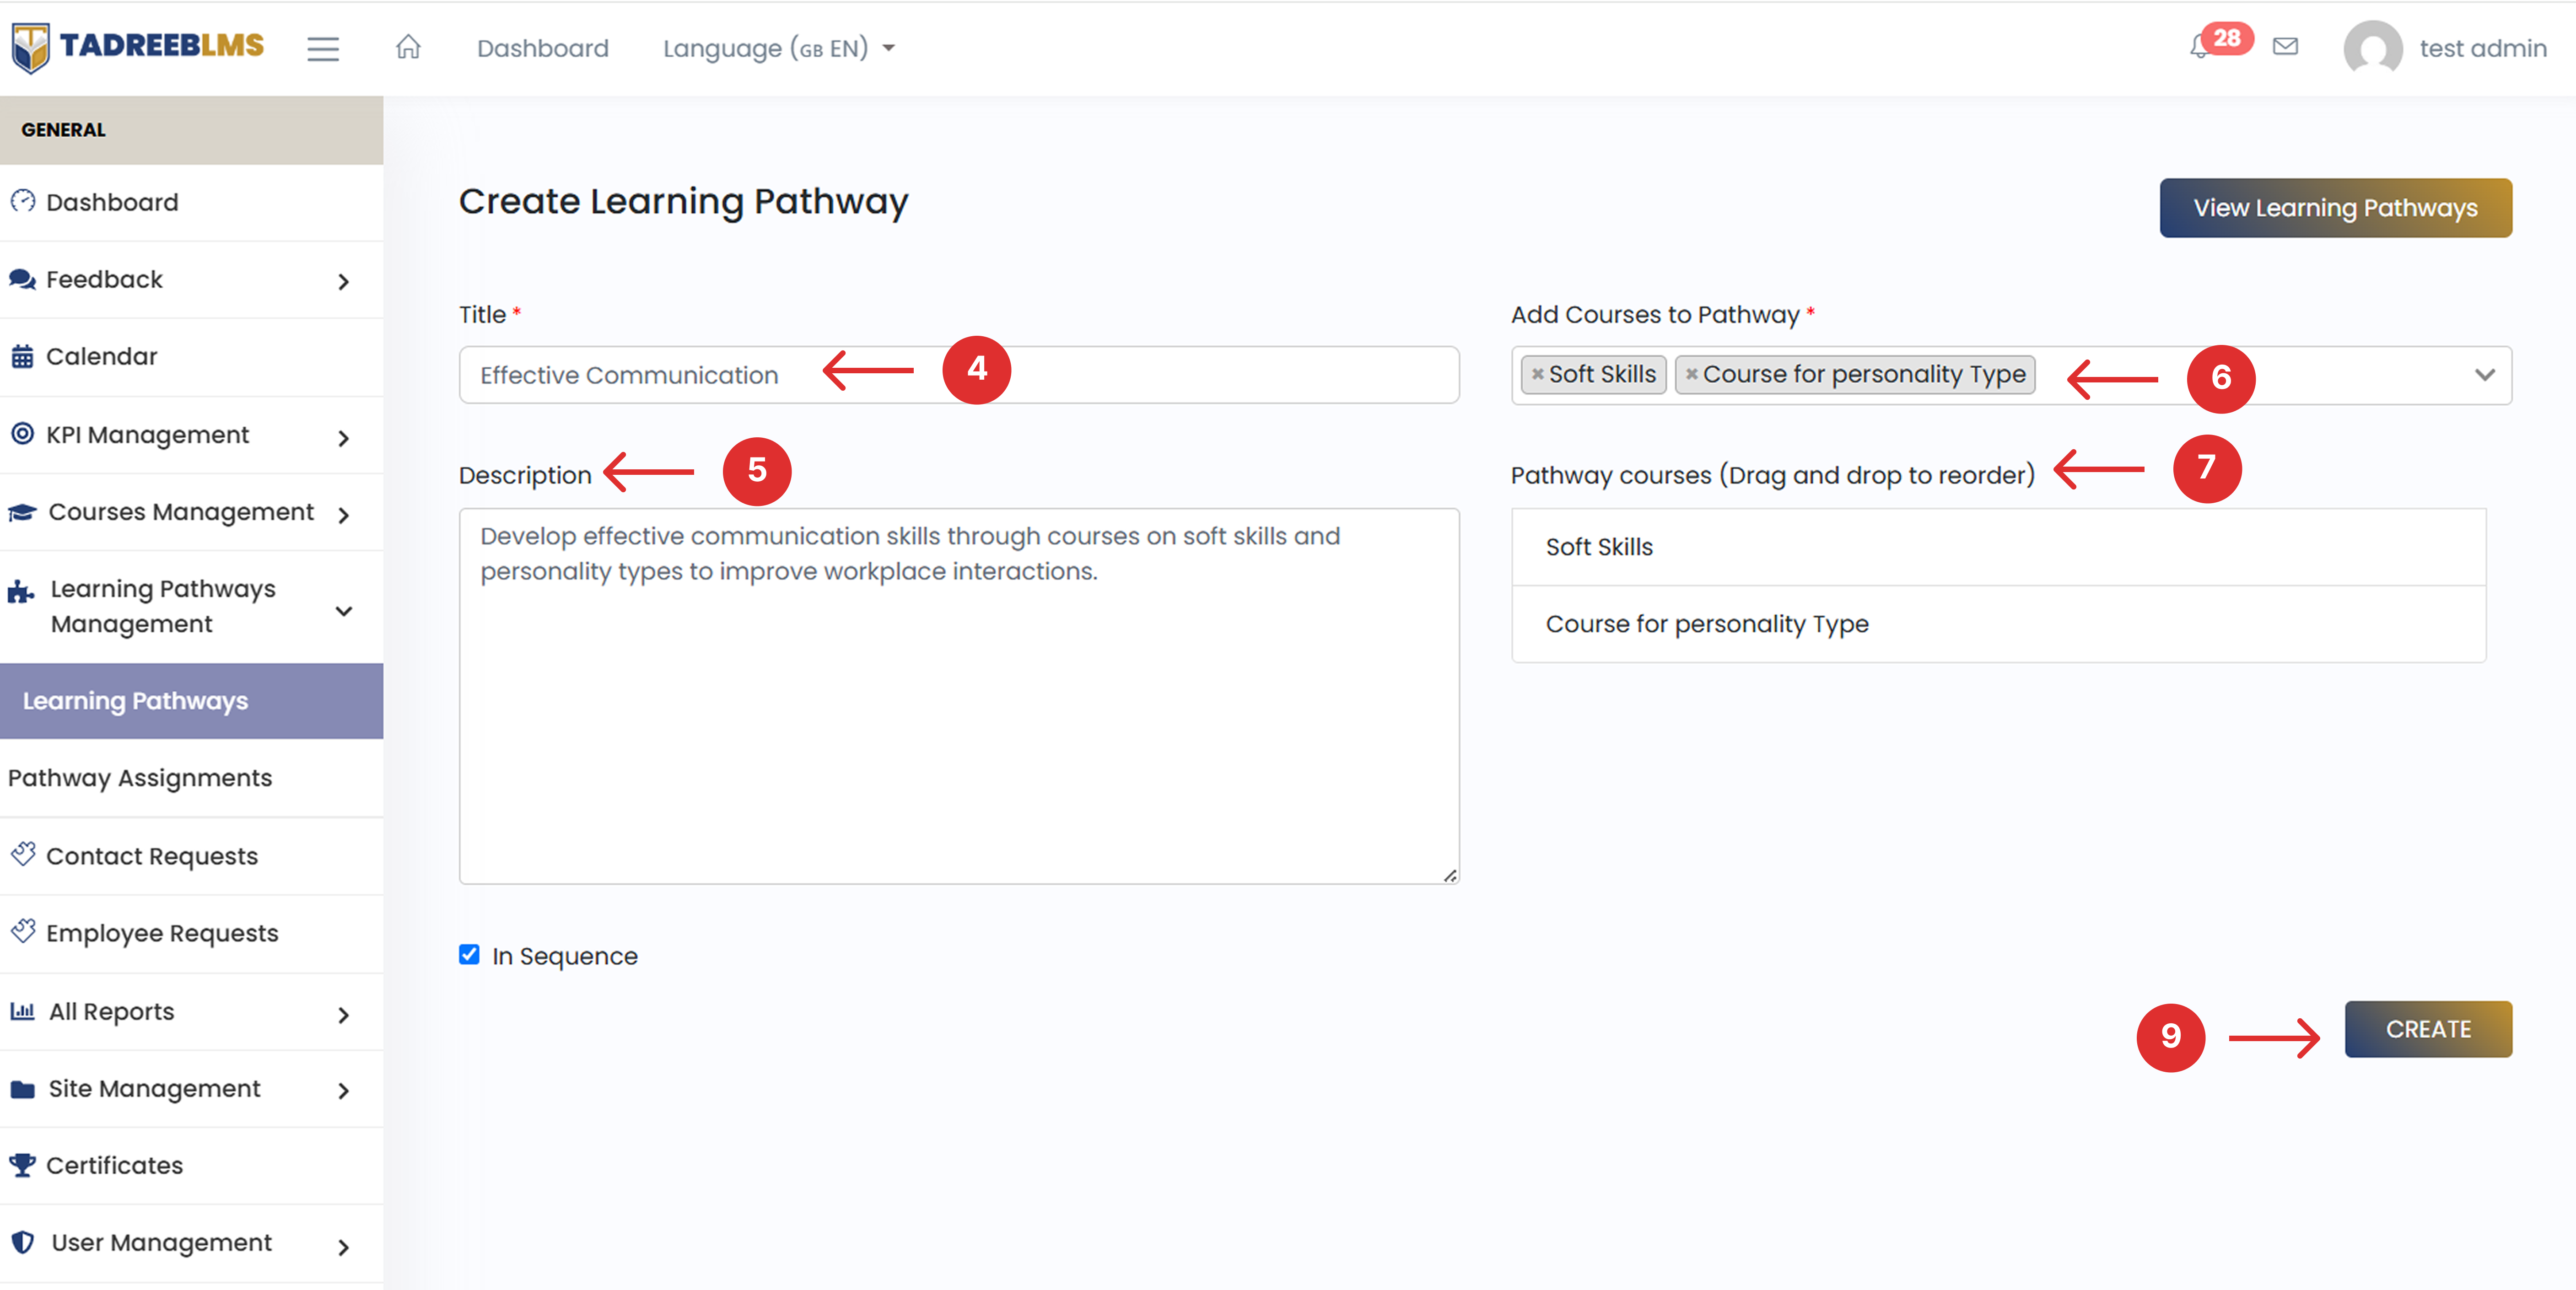Open Calendar sidebar label
Screen dimensions: 2576x1290
tap(101, 356)
